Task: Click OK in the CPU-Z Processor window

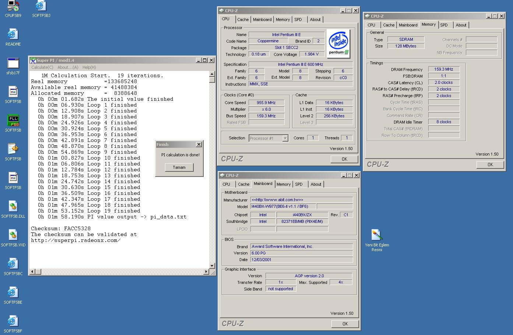Action: pyautogui.click(x=344, y=159)
